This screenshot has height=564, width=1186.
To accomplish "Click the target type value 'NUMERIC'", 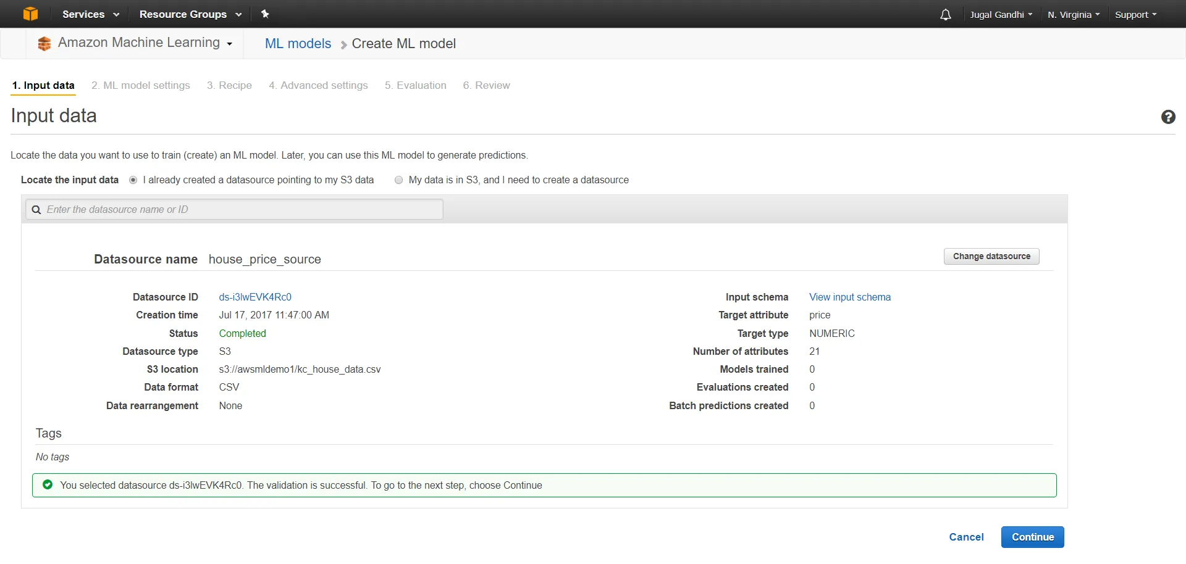I will tap(832, 333).
